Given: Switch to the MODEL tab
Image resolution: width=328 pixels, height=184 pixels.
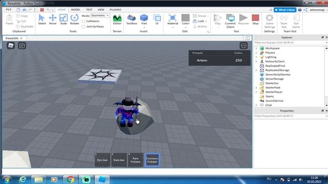Looking at the screenshot, I should point(75,10).
